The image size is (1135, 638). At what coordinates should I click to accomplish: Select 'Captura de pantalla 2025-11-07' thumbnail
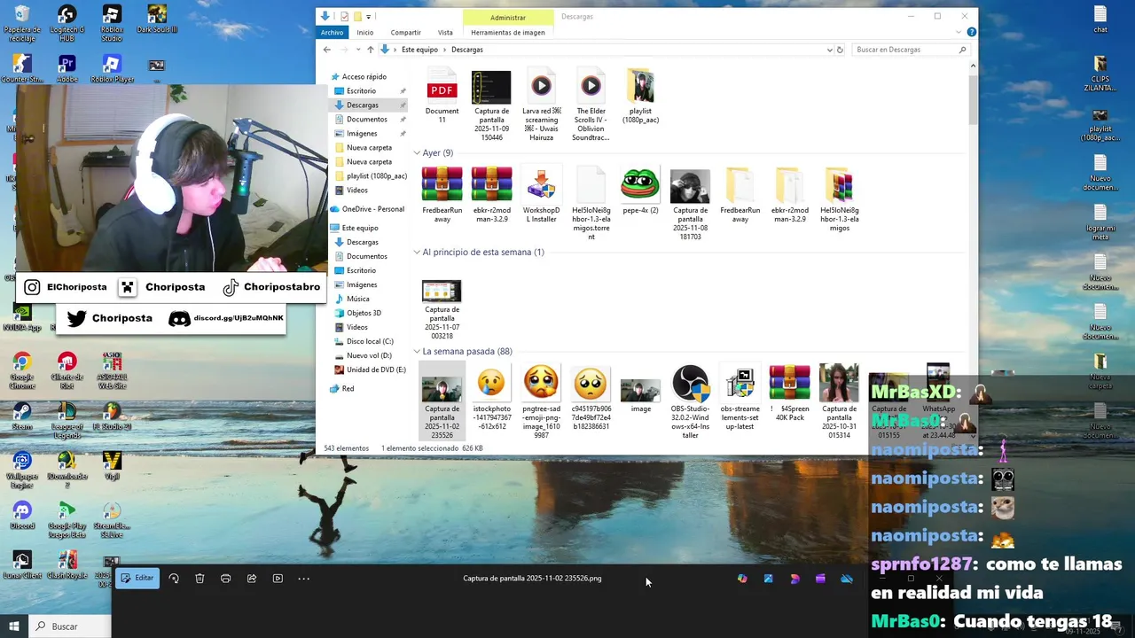(x=442, y=310)
